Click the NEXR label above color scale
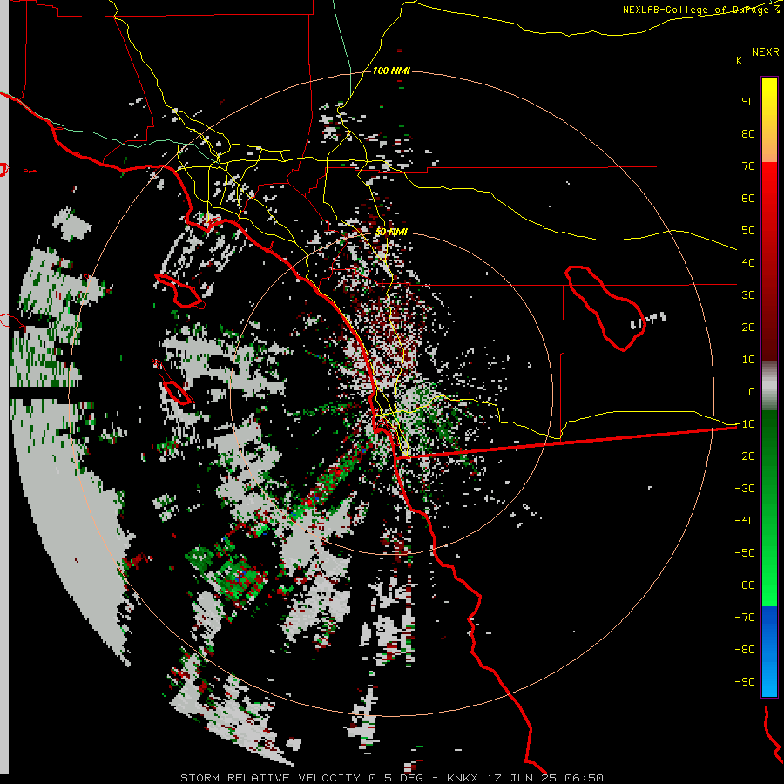The height and width of the screenshot is (784, 784). [766, 51]
